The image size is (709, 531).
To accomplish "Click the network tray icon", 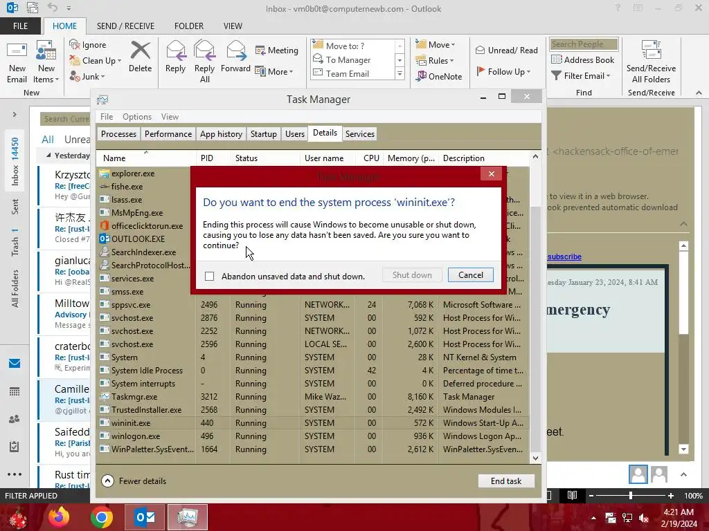I will [627, 518].
